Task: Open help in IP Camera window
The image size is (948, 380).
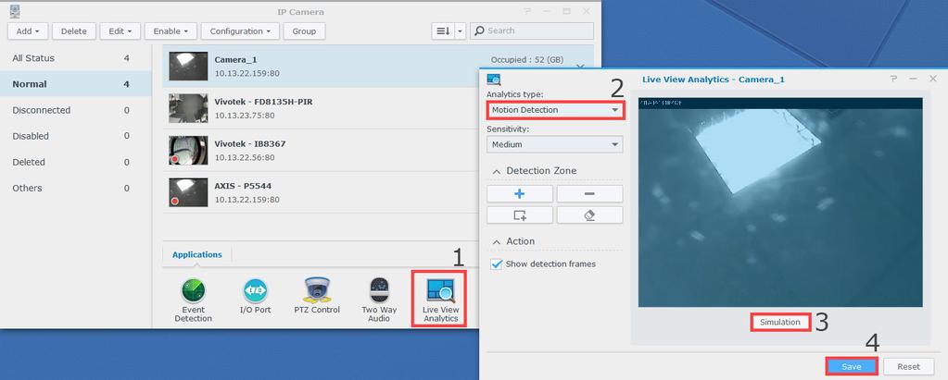Action: (x=527, y=11)
